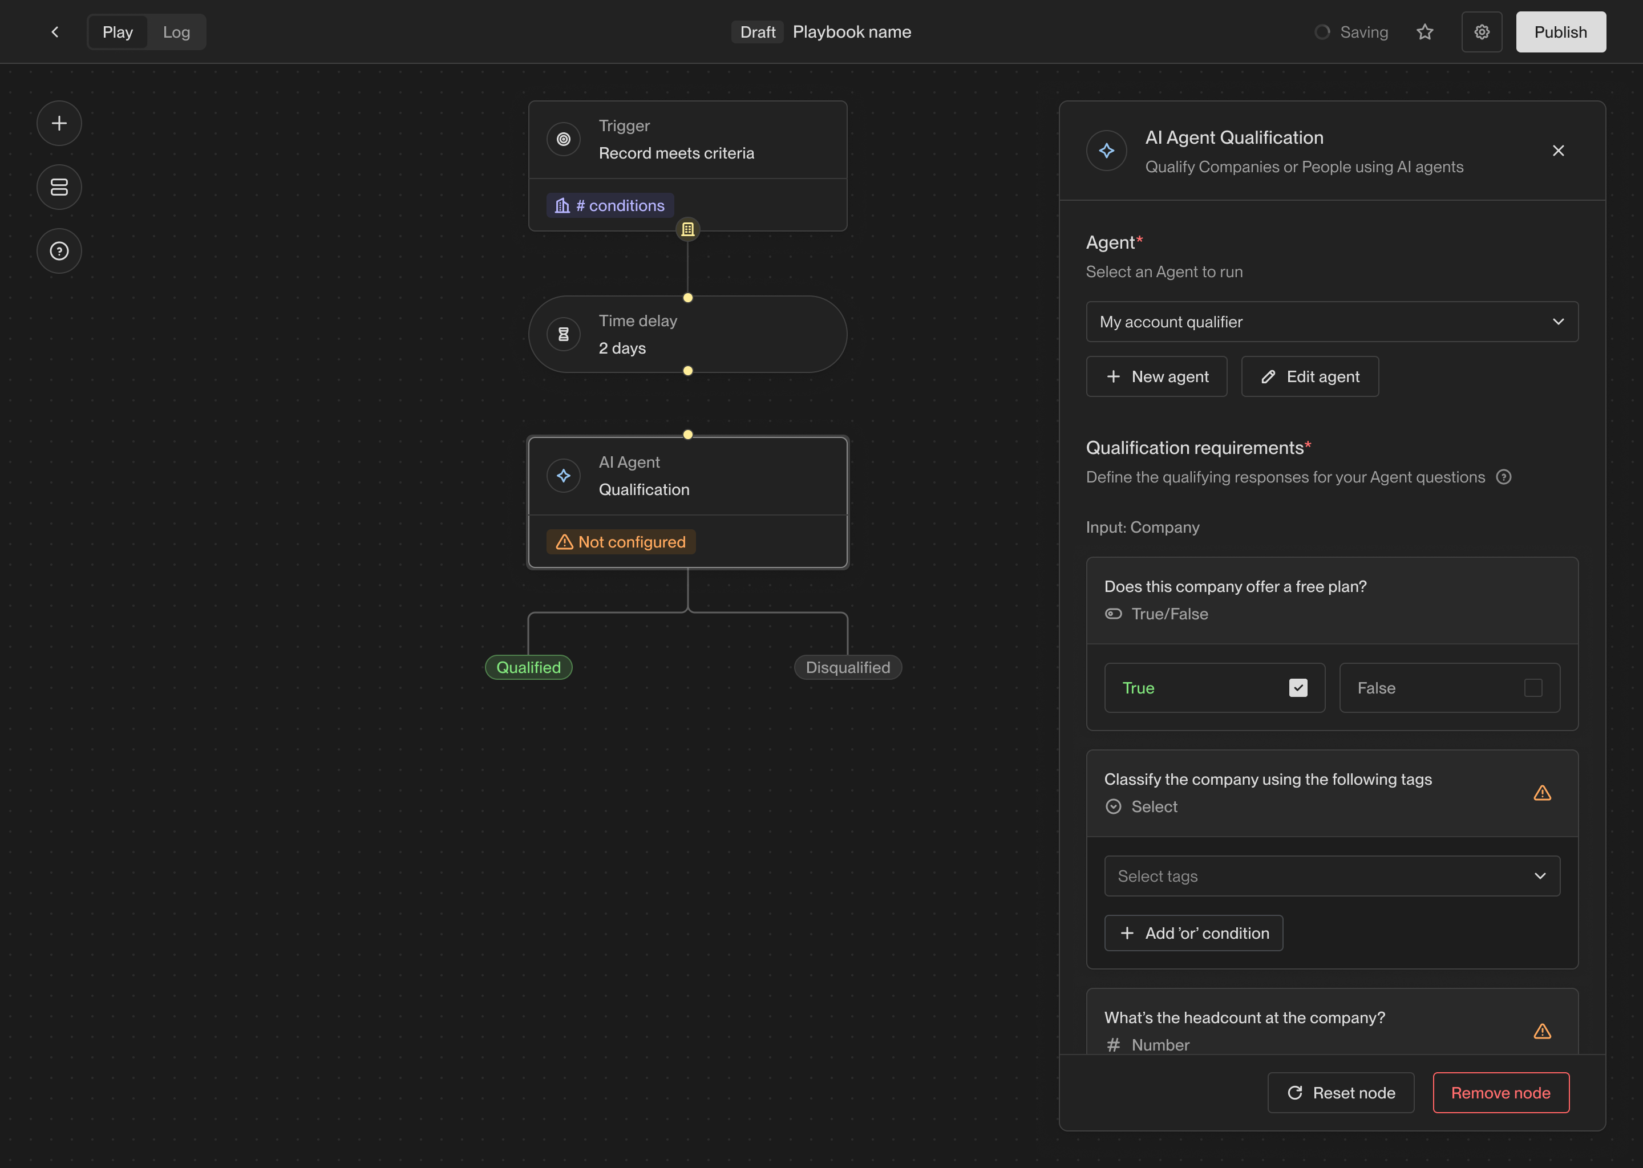The image size is (1643, 1168).
Task: Open the My account qualifier dropdown
Action: (1332, 322)
